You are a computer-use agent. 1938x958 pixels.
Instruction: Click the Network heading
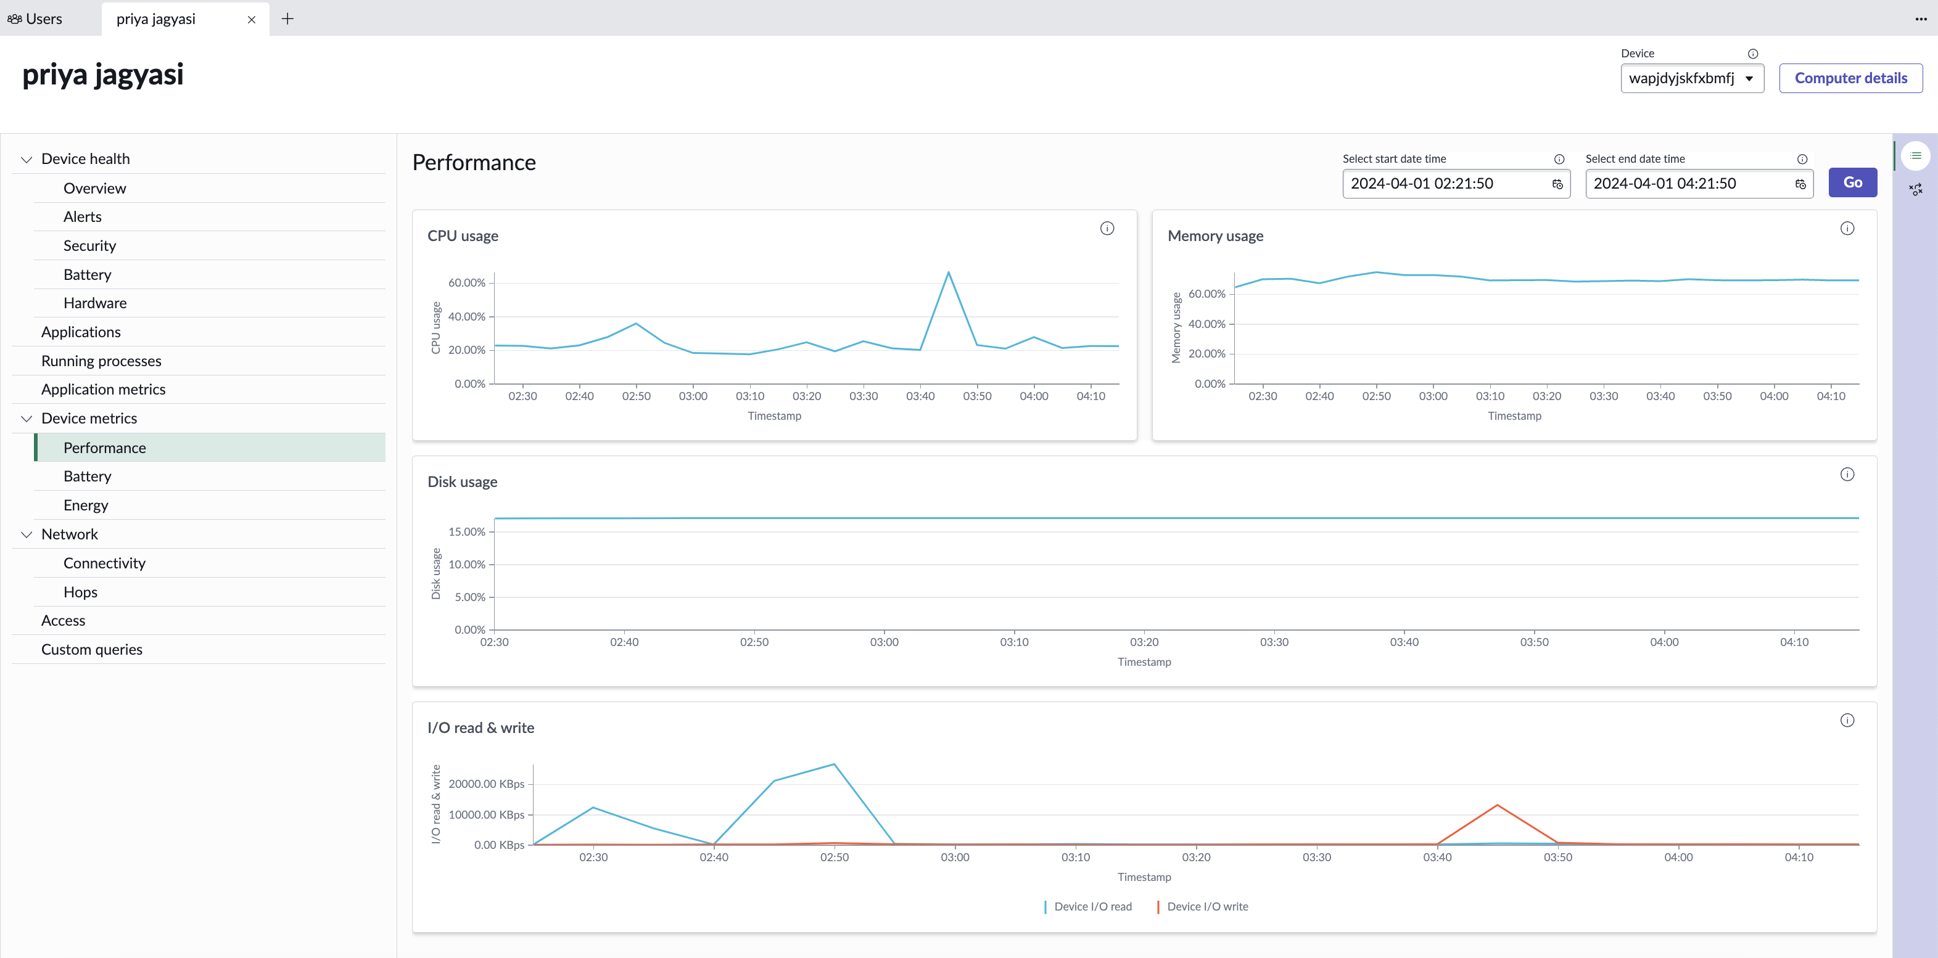tap(69, 534)
